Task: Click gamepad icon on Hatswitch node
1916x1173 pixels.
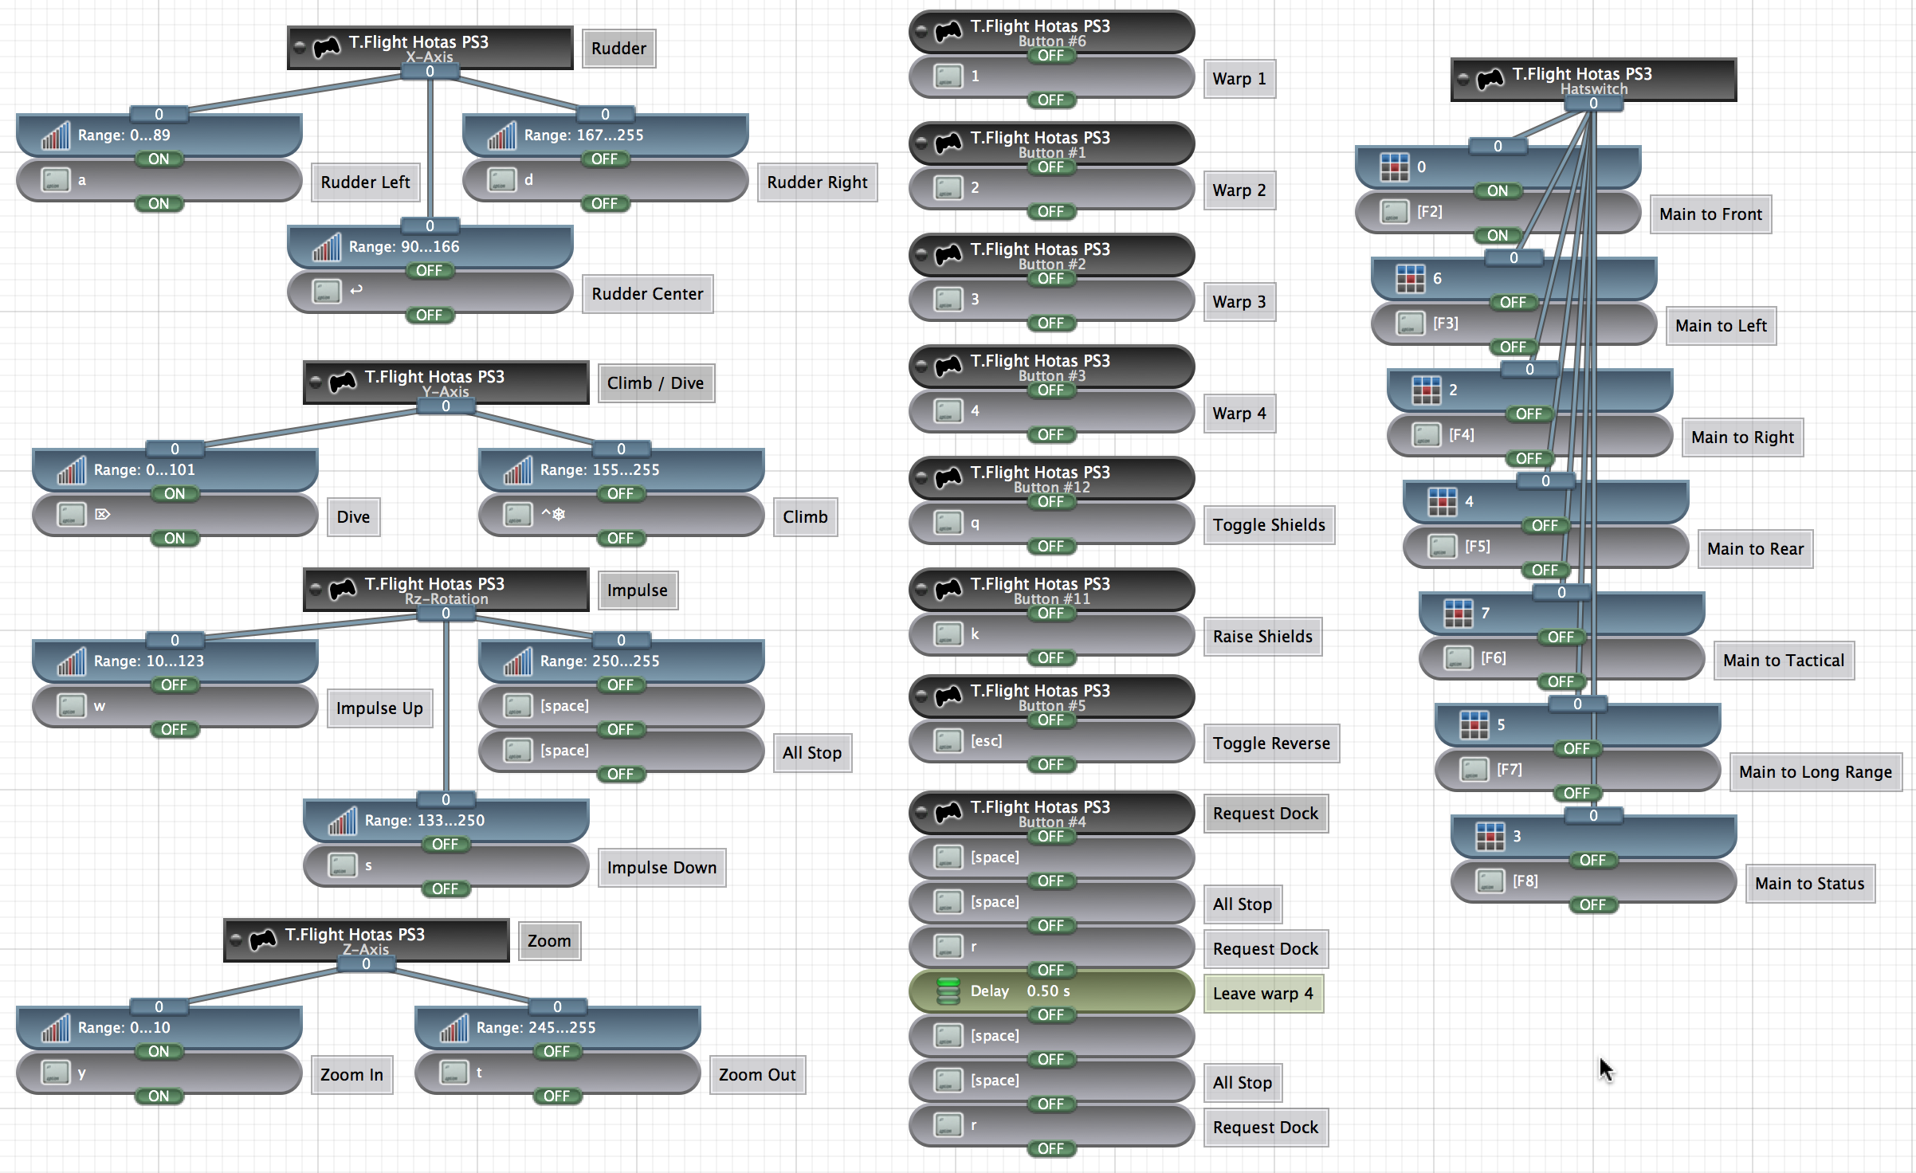Action: (1490, 80)
